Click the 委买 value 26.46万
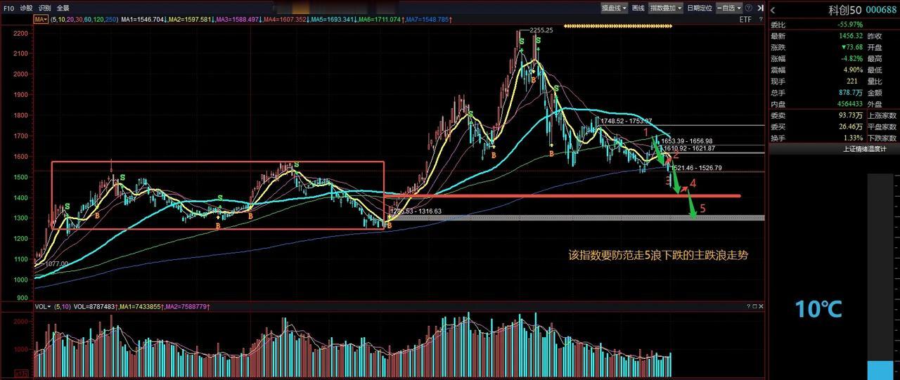 tap(851, 126)
